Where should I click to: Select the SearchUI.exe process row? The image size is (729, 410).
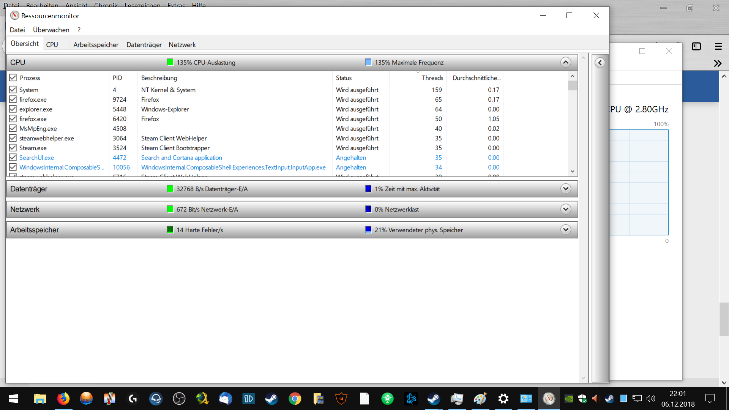37,158
